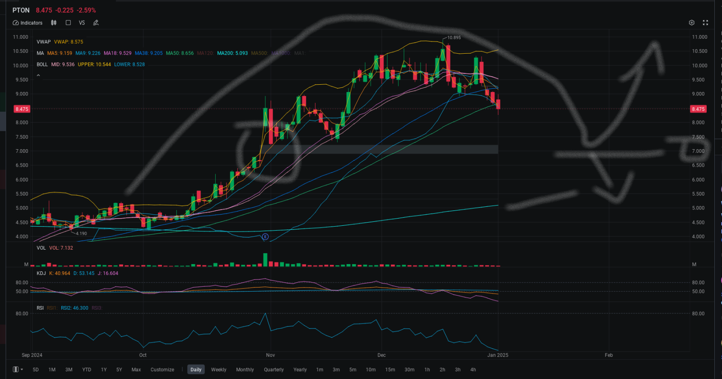Switch to the 30m interval
The width and height of the screenshot is (722, 379).
pos(410,370)
